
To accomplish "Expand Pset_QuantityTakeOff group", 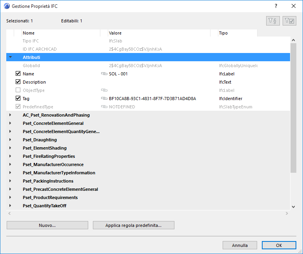I will point(10,206).
